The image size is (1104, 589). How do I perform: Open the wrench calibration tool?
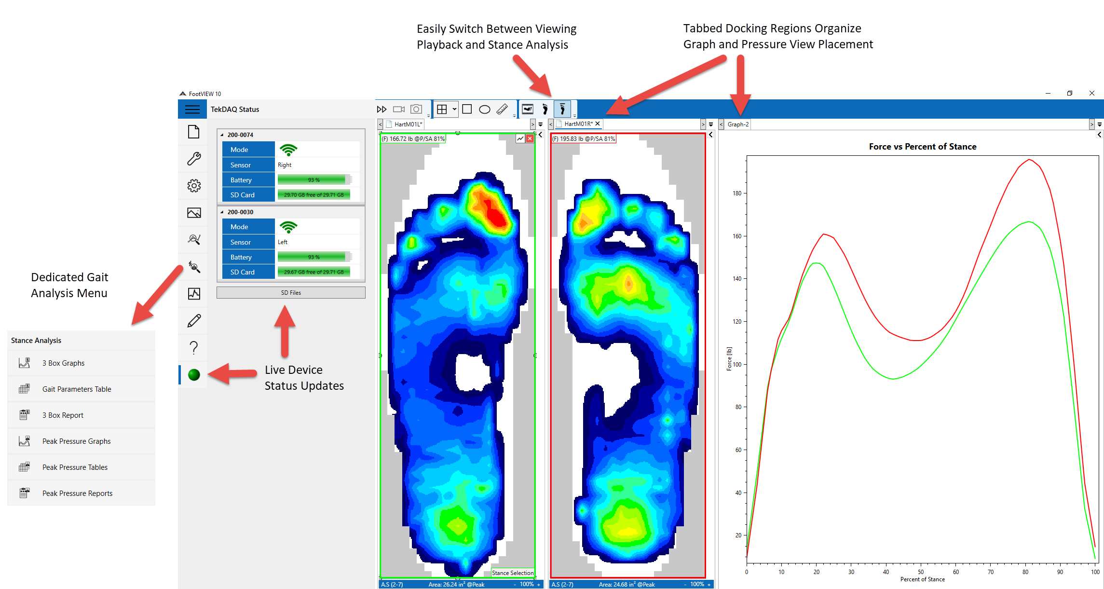pos(193,159)
